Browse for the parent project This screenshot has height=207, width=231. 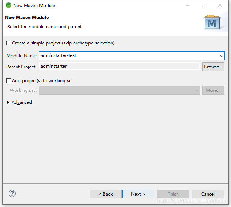point(213,67)
